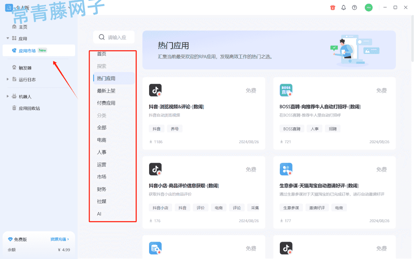The width and height of the screenshot is (414, 259).
Task: Open the gift rewards icon in title bar
Action: [333, 7]
